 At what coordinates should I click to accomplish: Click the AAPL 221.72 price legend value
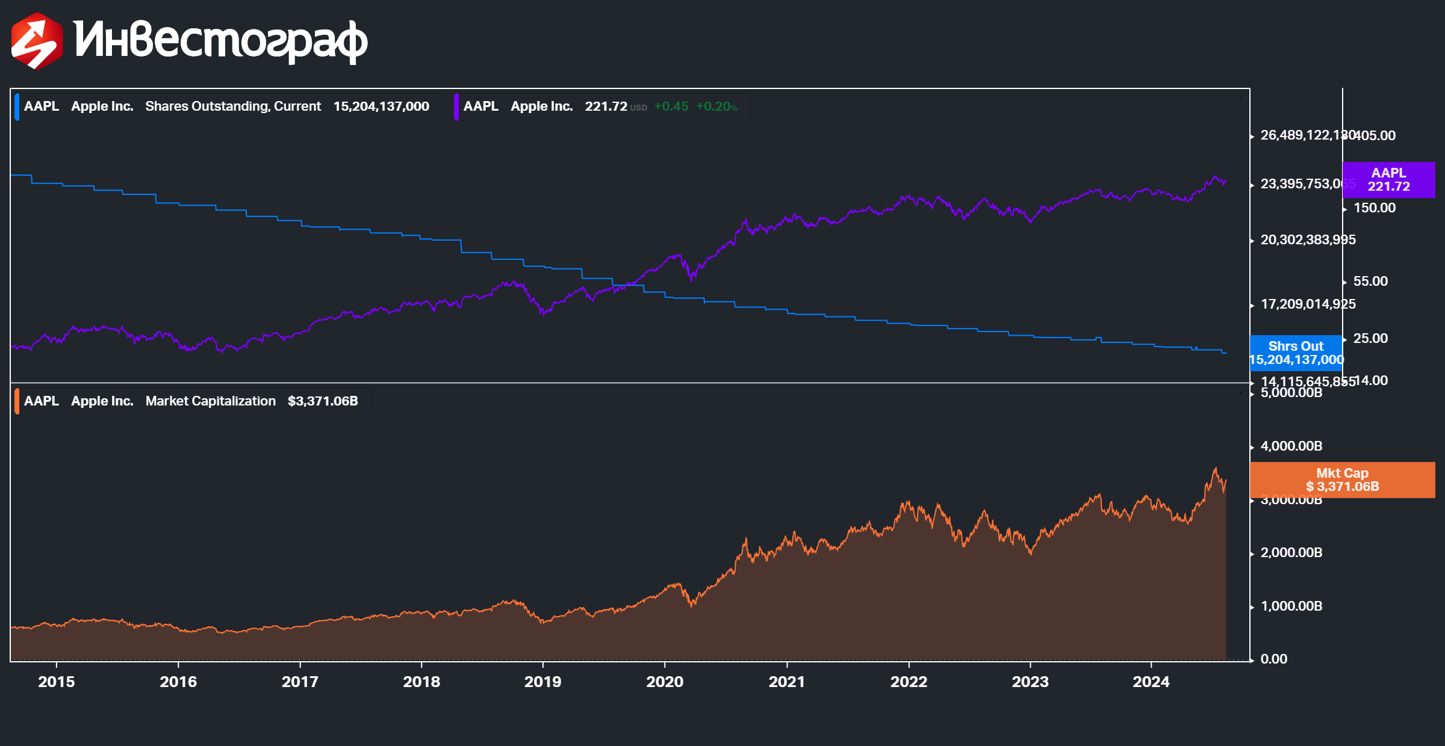[606, 106]
